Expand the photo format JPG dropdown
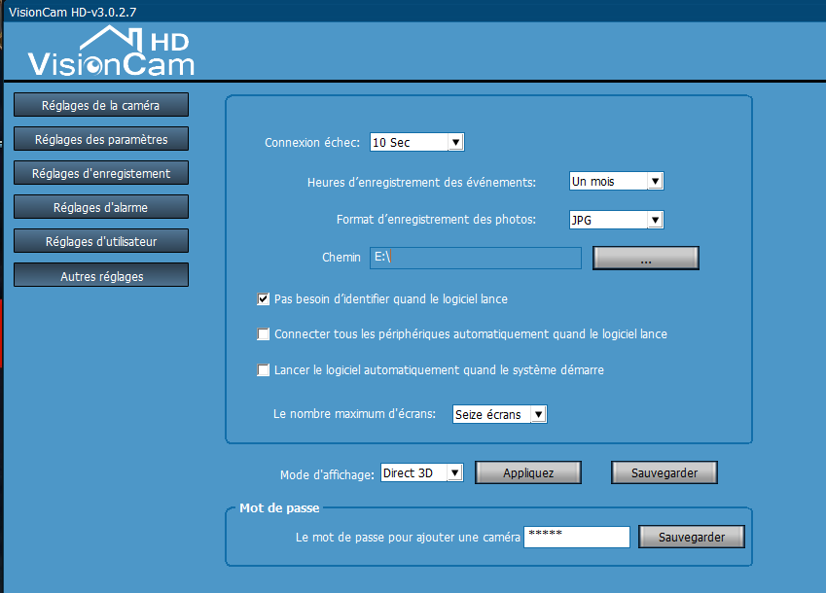This screenshot has width=826, height=593. point(655,221)
